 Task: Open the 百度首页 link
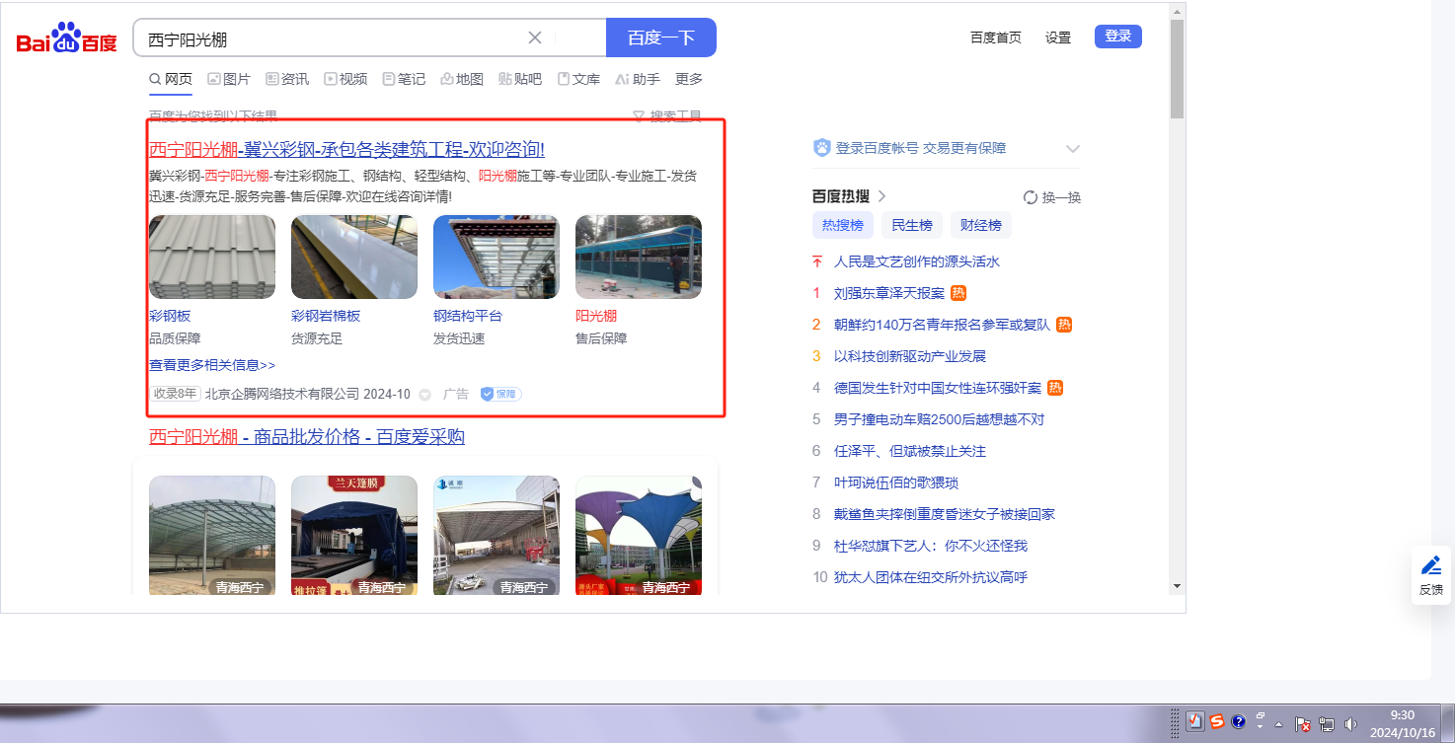tap(996, 37)
